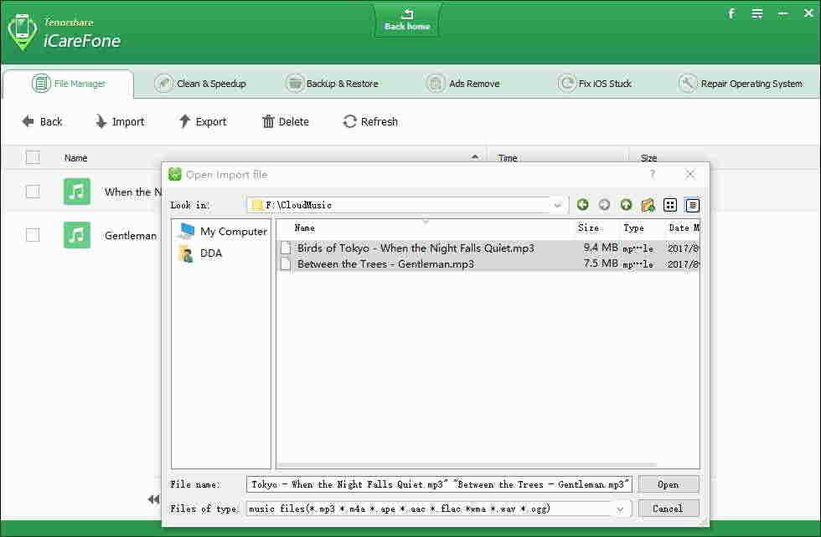Open the Look in folder dropdown
Screen dimensions: 821x537
[558, 206]
